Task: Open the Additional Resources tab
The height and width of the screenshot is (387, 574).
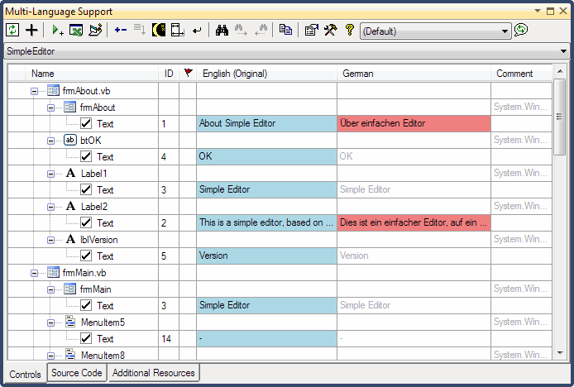Action: point(154,374)
